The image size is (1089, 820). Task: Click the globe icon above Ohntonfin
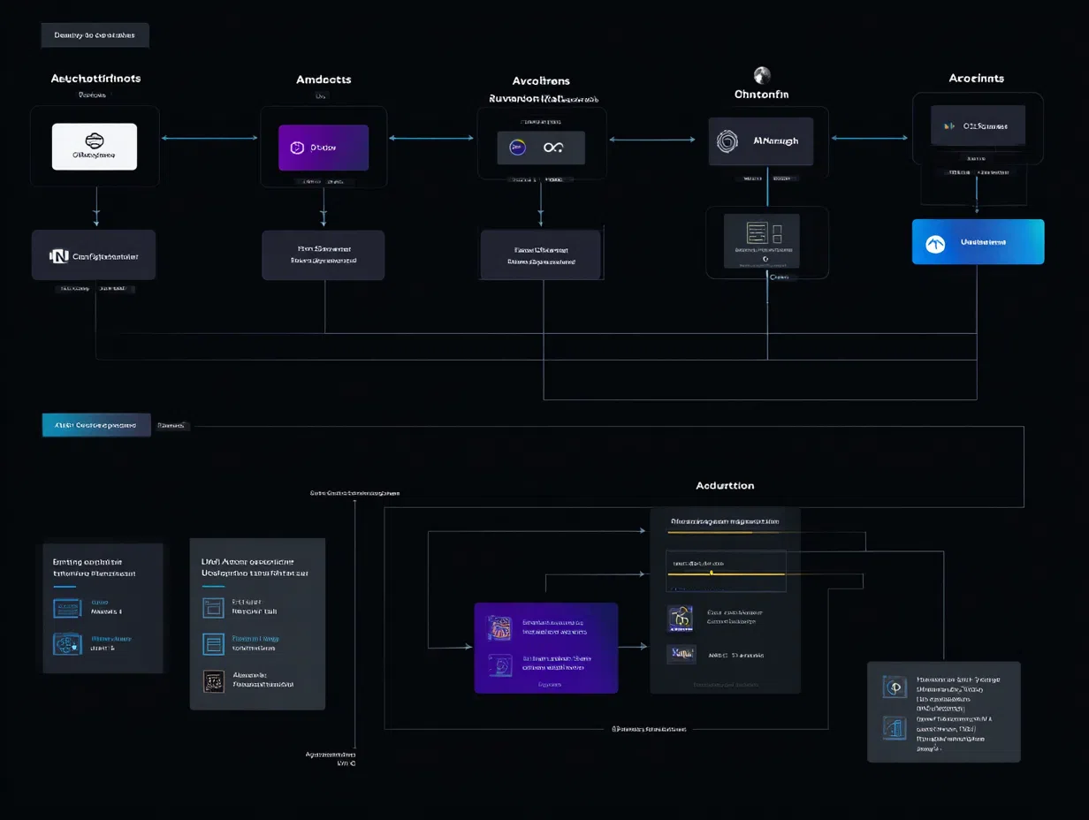click(x=762, y=75)
